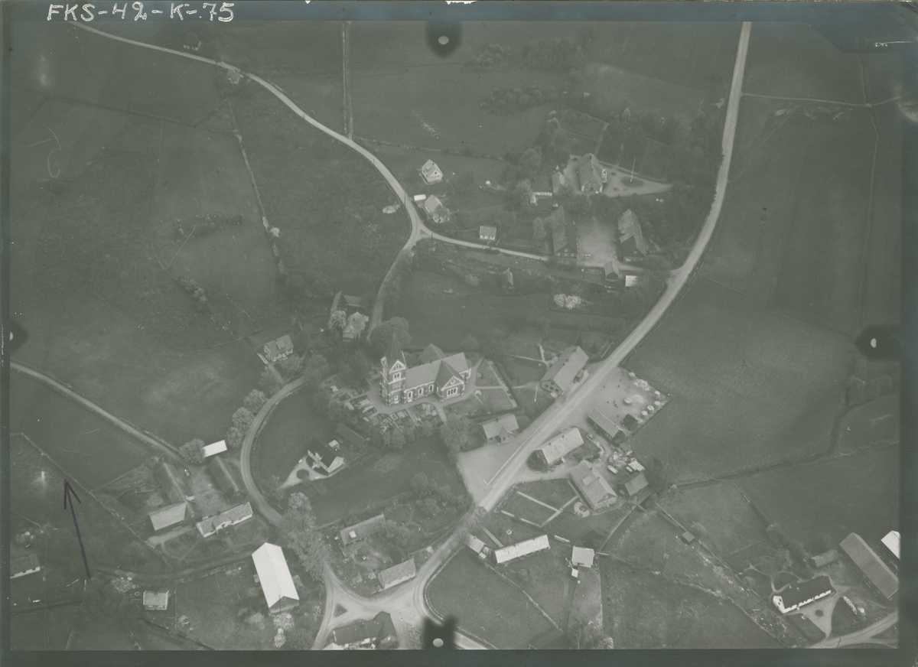Click the manor house beside the flagpole

pos(590,172)
